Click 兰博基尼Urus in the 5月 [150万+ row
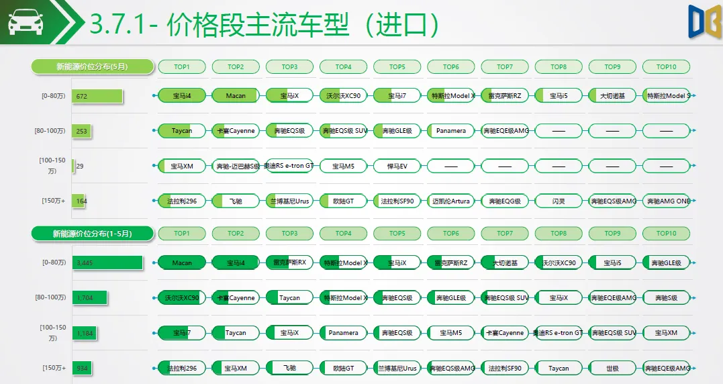The height and width of the screenshot is (384, 723). pos(289,201)
